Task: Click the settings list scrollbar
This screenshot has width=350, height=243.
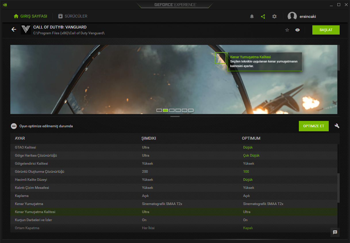Action: pyautogui.click(x=339, y=188)
